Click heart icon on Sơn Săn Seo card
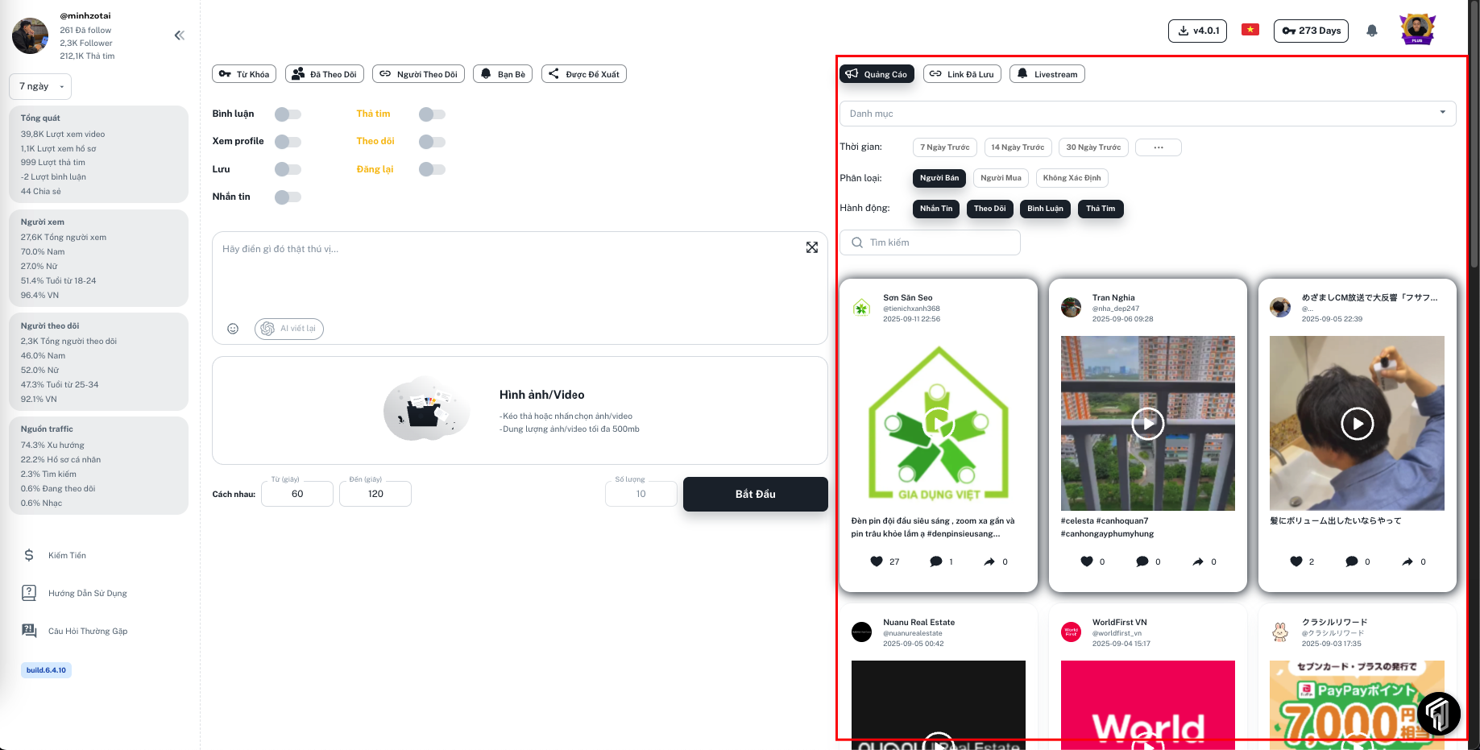This screenshot has width=1480, height=750. pos(877,561)
